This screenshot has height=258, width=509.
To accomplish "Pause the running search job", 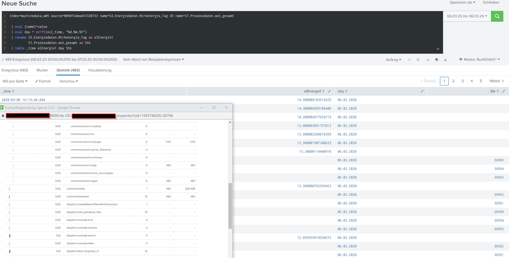I will [x=409, y=60].
